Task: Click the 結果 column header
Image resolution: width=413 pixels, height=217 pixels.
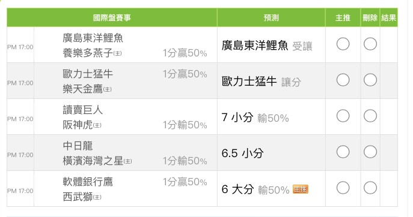Action: click(388, 17)
